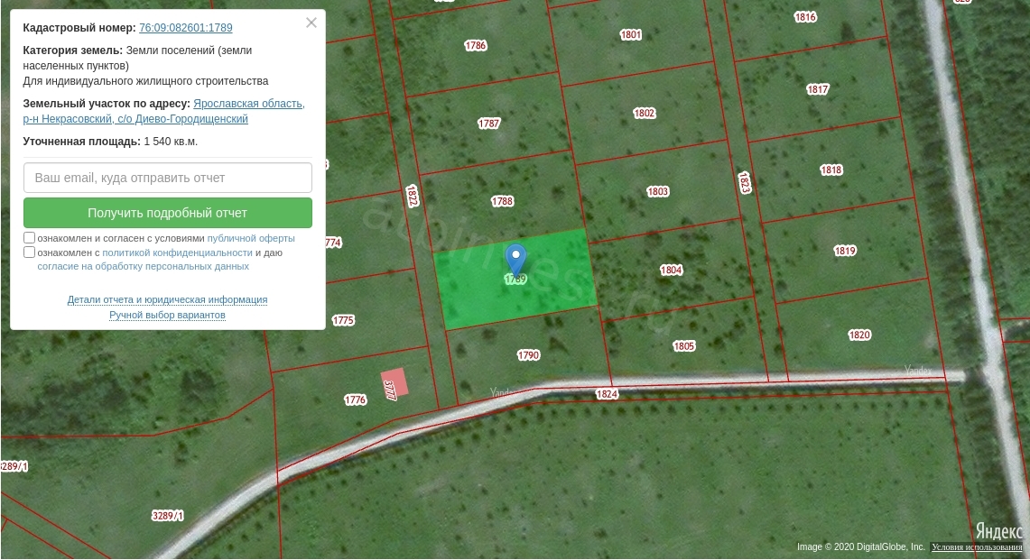Select the red building 377 on map
The width and height of the screenshot is (1030, 560).
pyautogui.click(x=394, y=383)
